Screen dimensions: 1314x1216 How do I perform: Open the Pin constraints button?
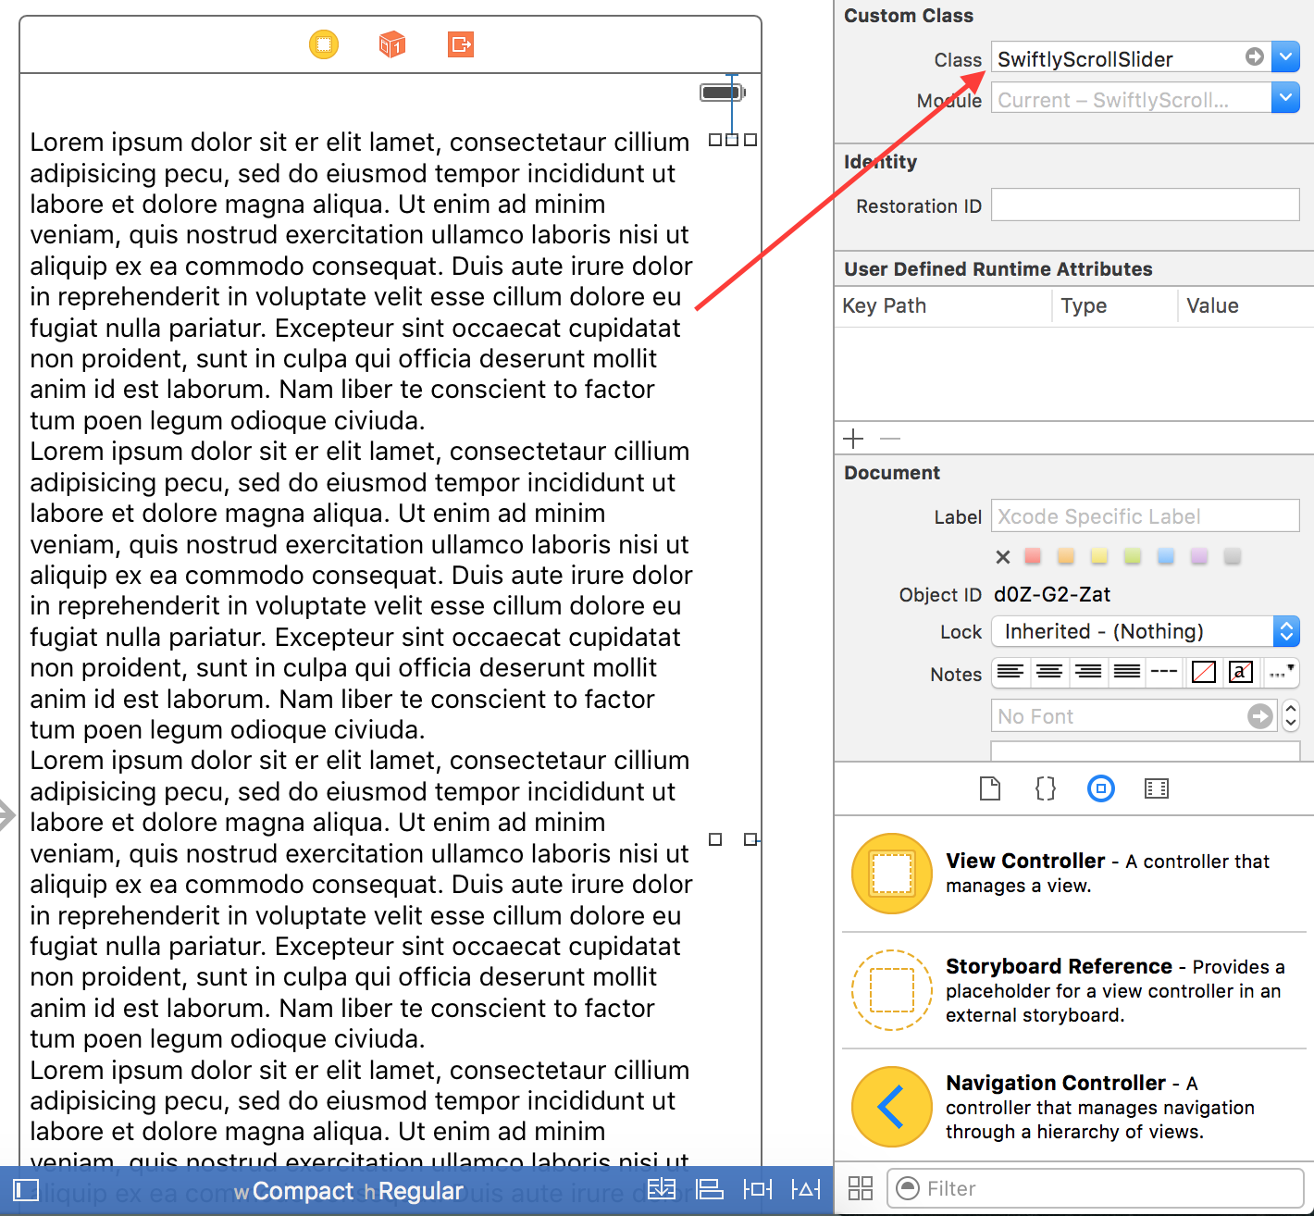(758, 1189)
